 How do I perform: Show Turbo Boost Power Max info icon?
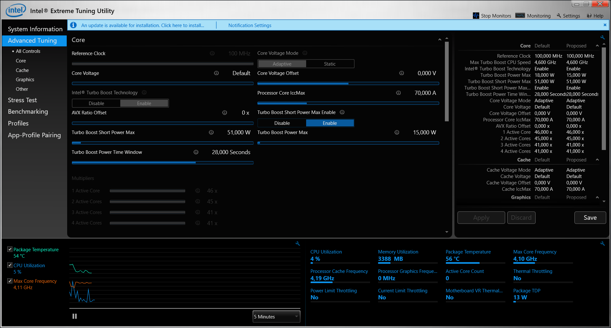[397, 132]
